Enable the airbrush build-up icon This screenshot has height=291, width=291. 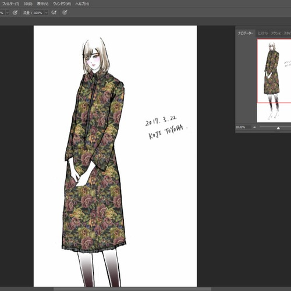[x=54, y=13]
